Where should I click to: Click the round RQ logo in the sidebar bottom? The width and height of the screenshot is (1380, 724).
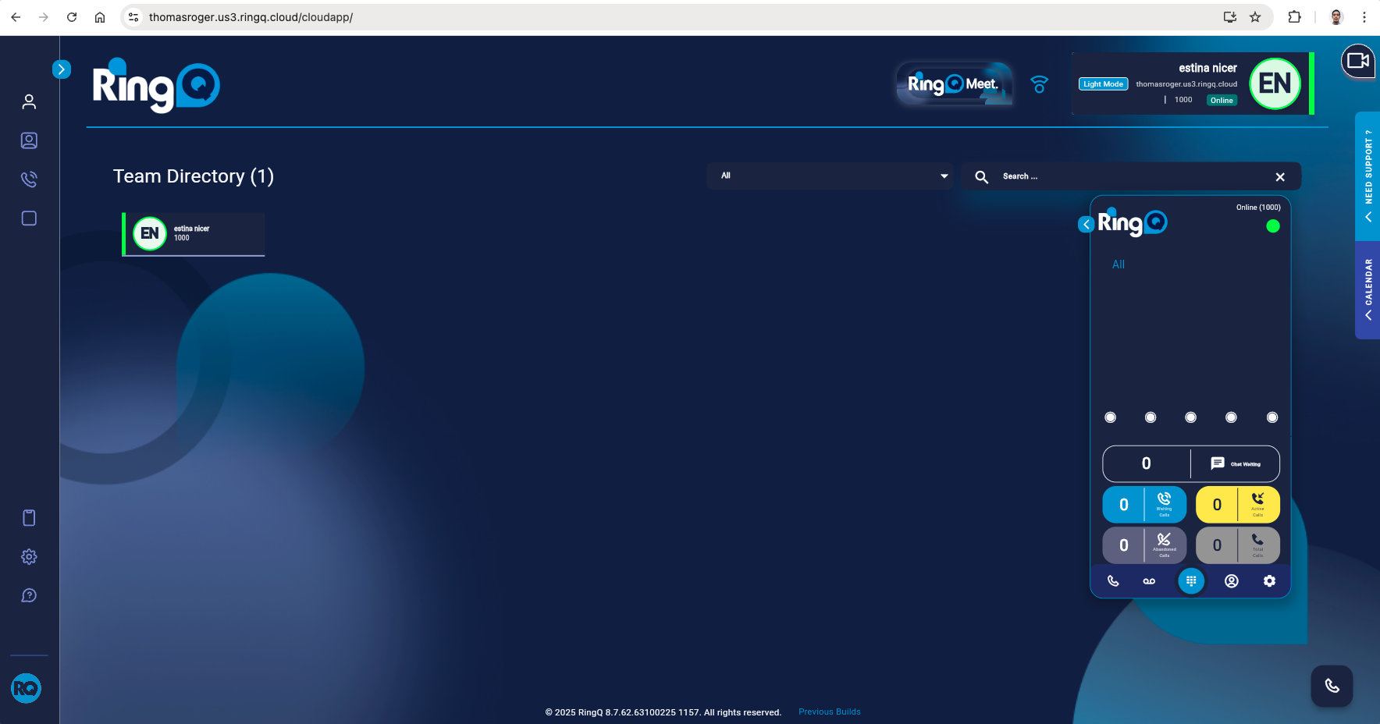click(26, 688)
